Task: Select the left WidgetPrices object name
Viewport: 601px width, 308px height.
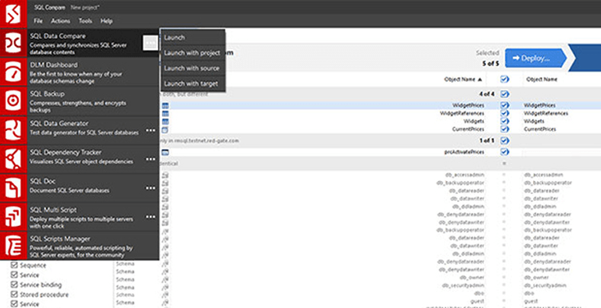Action: click(468, 105)
